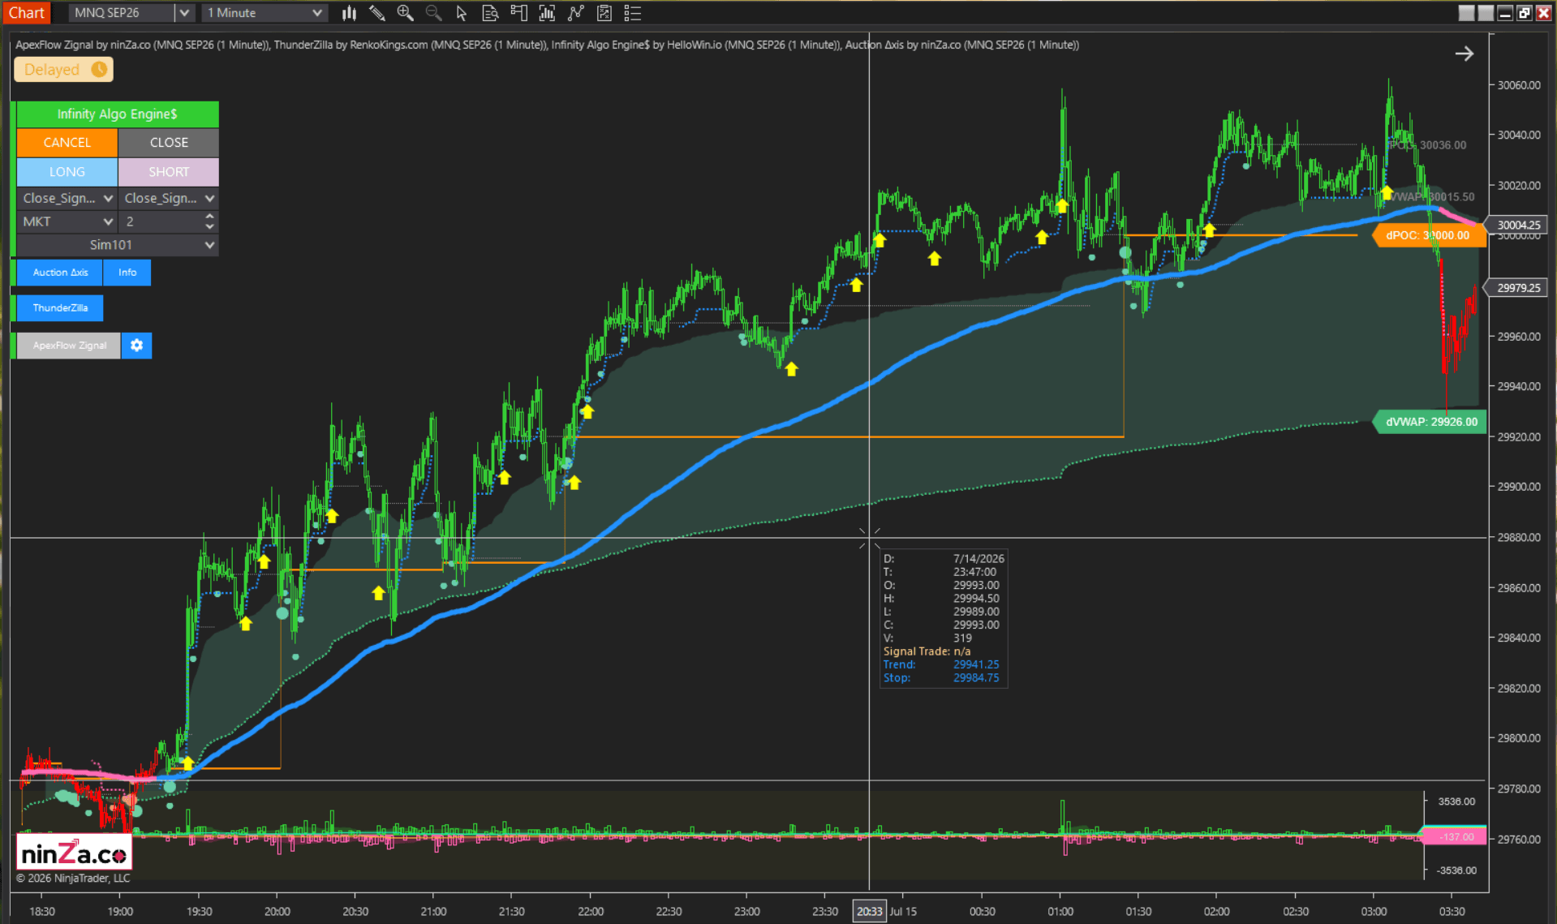
Task: Click the LONG entry button
Action: click(x=67, y=172)
